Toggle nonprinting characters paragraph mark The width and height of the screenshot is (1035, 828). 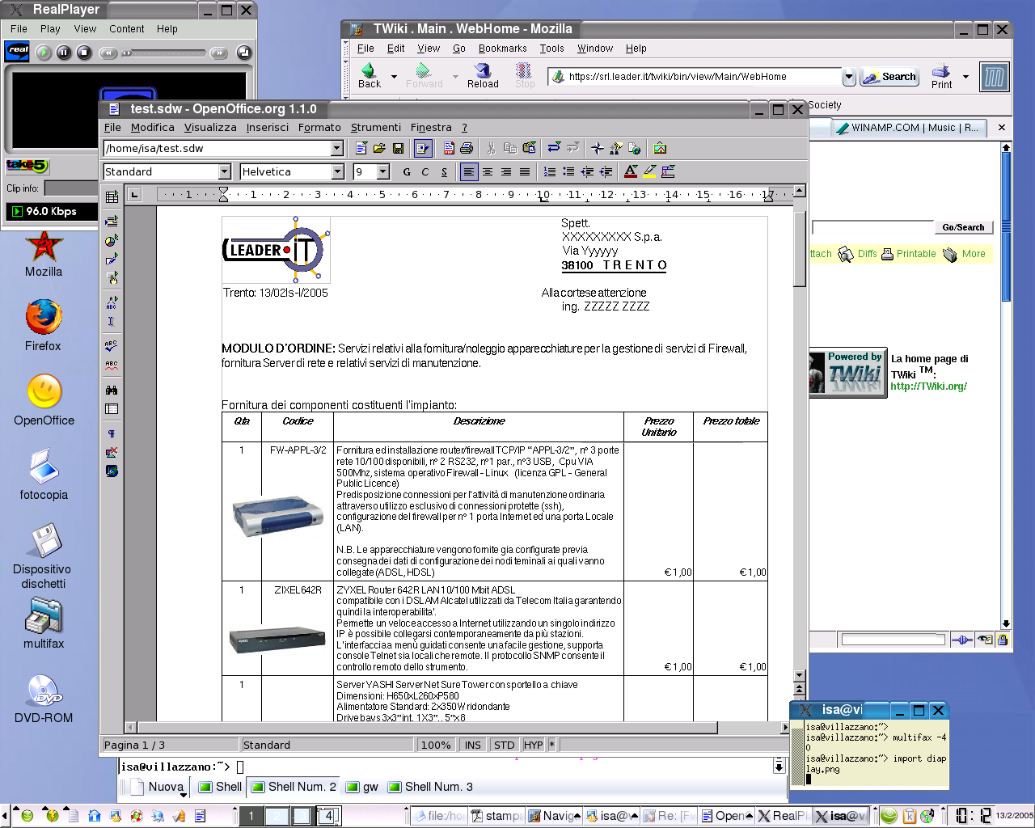pyautogui.click(x=112, y=433)
